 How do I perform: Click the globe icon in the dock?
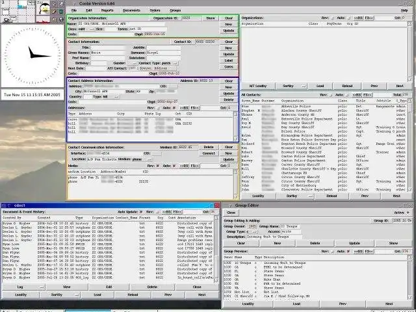click(61, 19)
